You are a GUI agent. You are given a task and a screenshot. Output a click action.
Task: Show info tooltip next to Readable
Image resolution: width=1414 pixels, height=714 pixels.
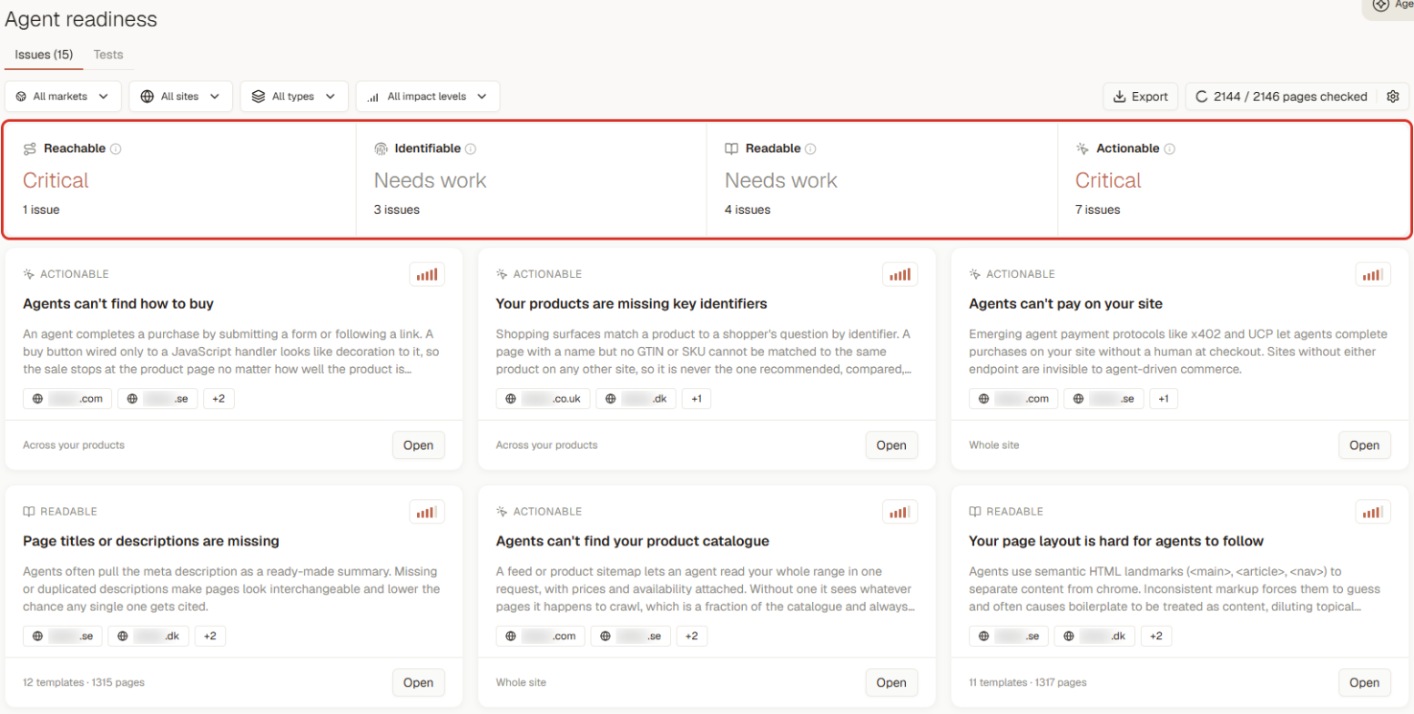click(x=810, y=148)
